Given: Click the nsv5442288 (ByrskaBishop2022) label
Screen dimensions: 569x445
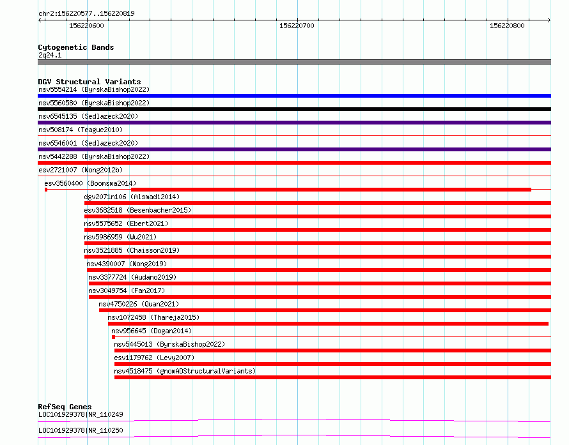Looking at the screenshot, I should (94, 156).
